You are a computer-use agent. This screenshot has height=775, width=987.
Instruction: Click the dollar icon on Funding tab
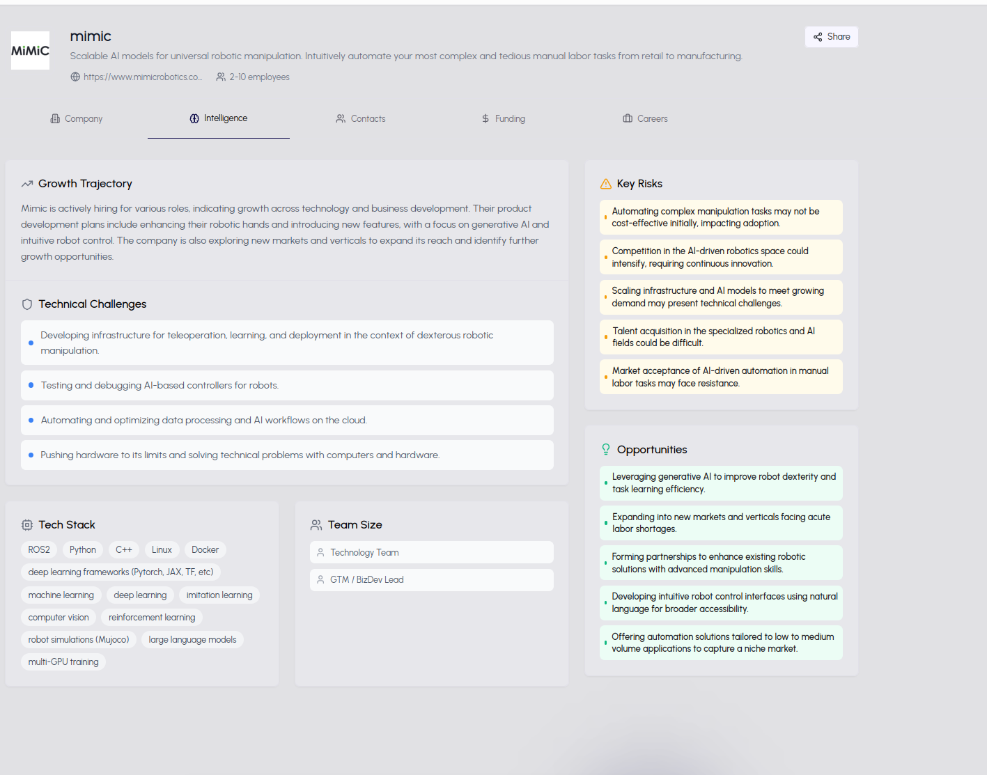click(485, 119)
